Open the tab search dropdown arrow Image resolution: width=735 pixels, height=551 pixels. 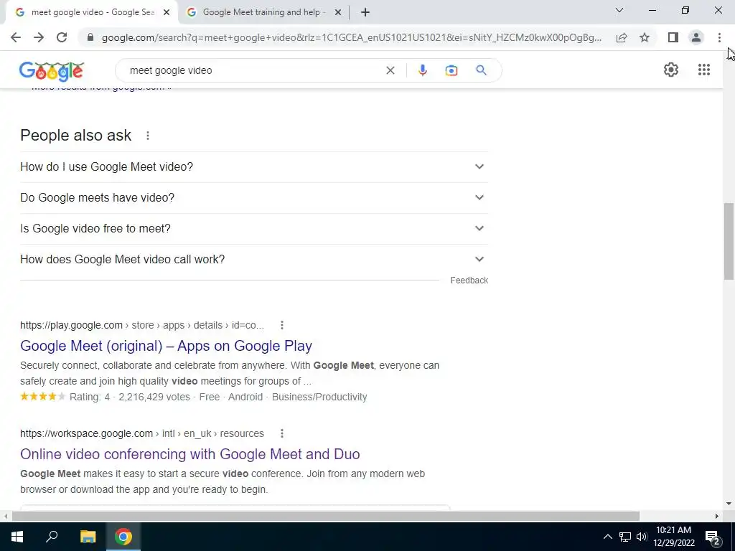point(619,10)
